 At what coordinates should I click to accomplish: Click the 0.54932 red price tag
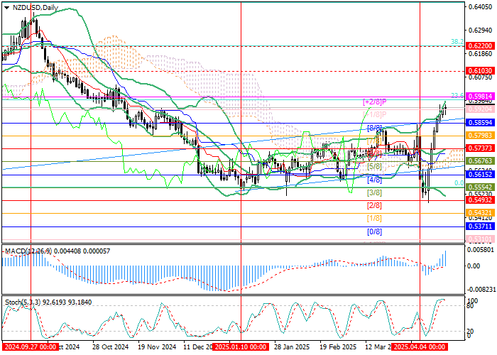tap(480, 200)
